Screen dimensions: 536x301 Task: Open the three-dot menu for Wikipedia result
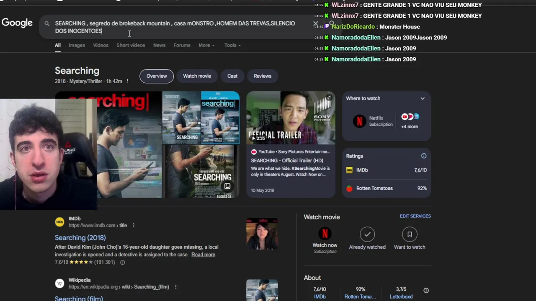pos(175,287)
